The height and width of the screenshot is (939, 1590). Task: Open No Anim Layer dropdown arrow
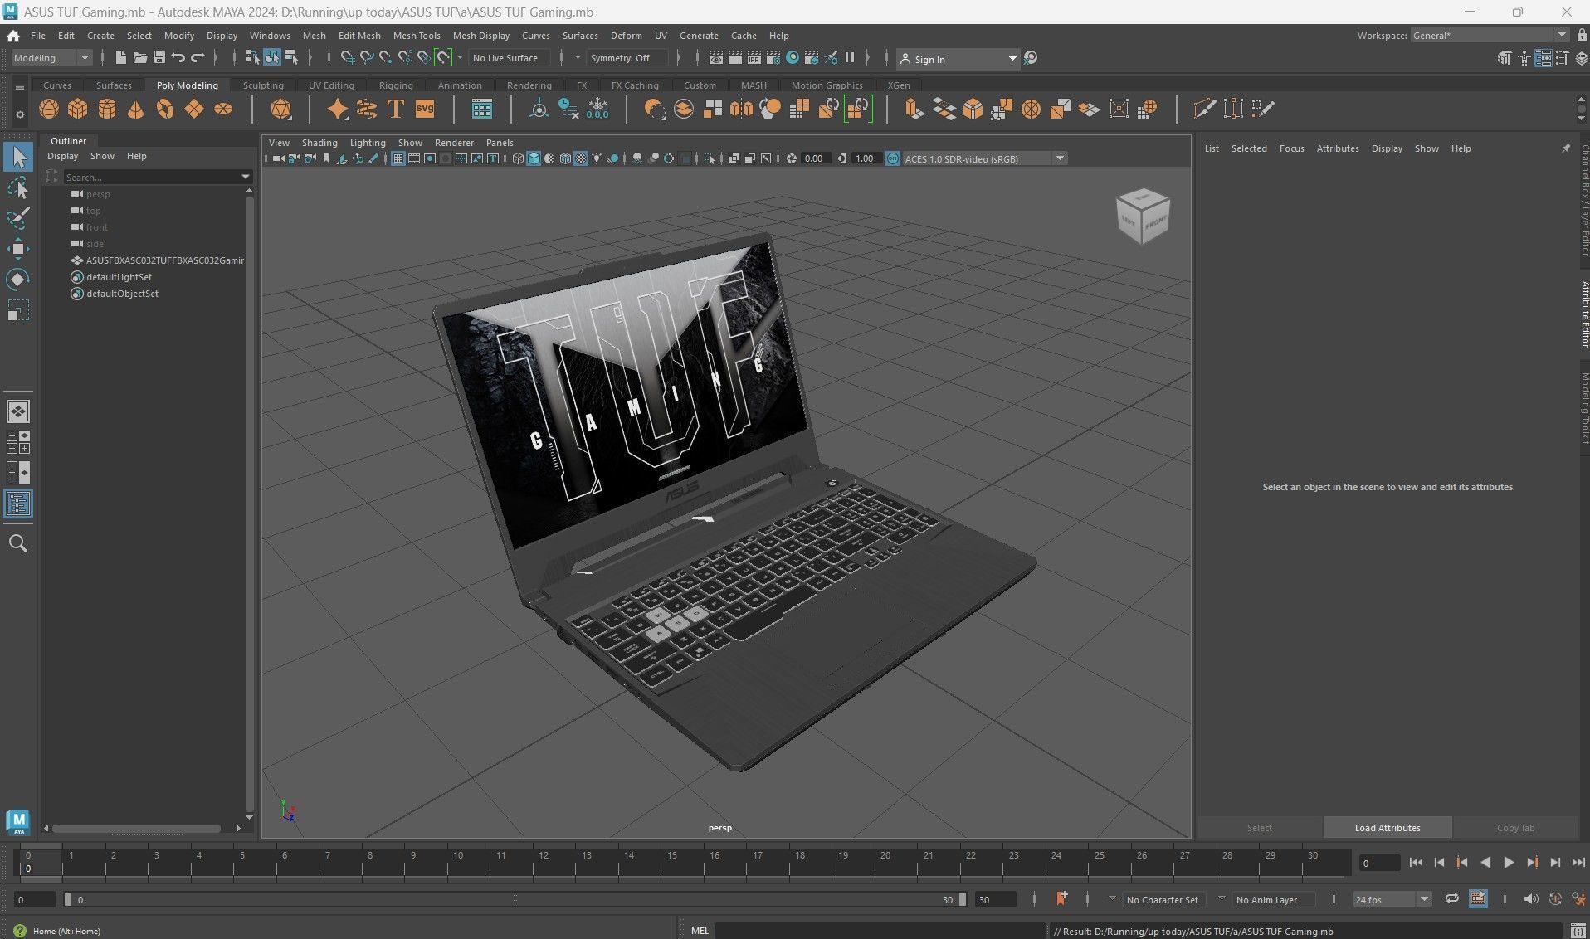click(1222, 898)
